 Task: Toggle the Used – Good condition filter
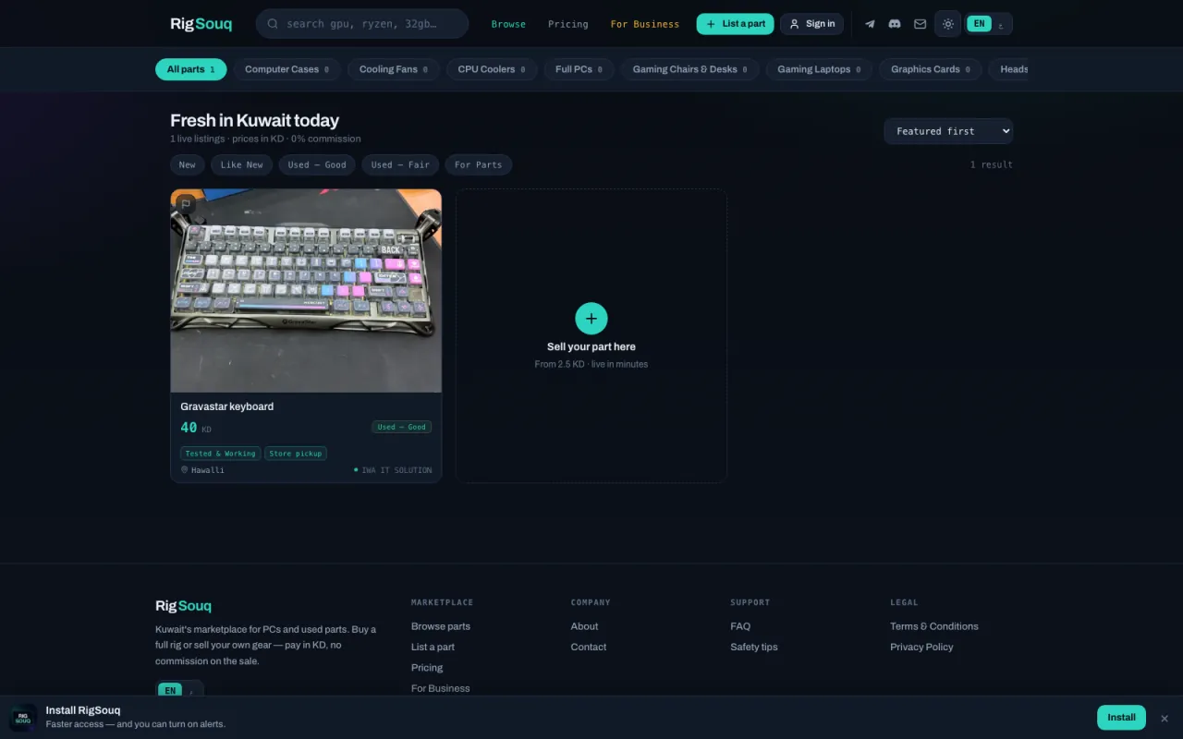pos(317,164)
